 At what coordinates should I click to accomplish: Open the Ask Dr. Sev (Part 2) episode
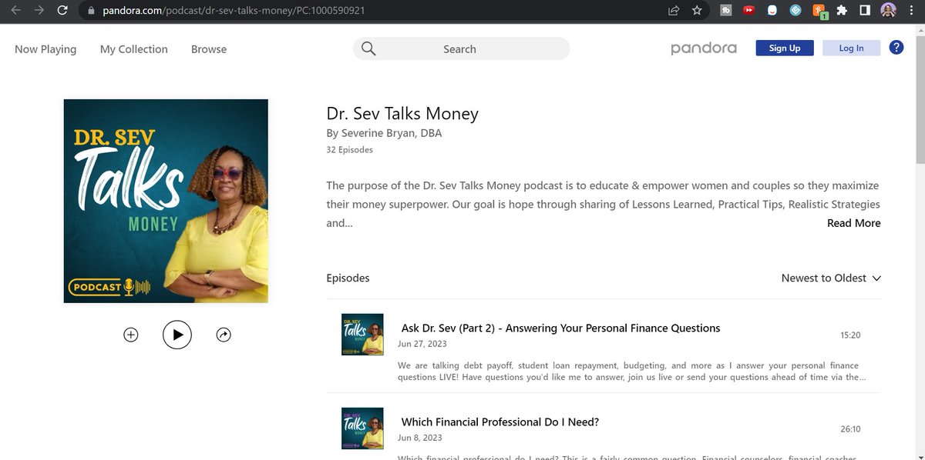coord(560,328)
